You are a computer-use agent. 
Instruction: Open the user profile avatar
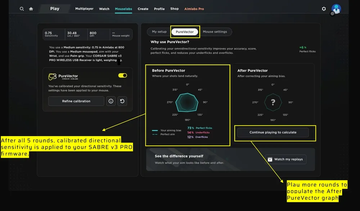(336, 9)
